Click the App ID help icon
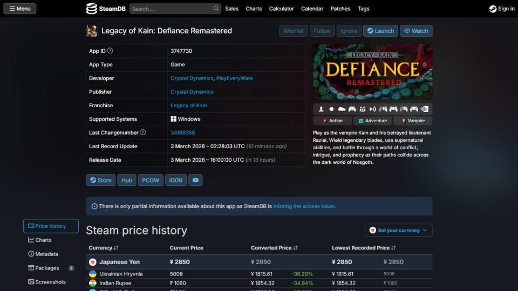This screenshot has height=291, width=518. pyautogui.click(x=110, y=51)
